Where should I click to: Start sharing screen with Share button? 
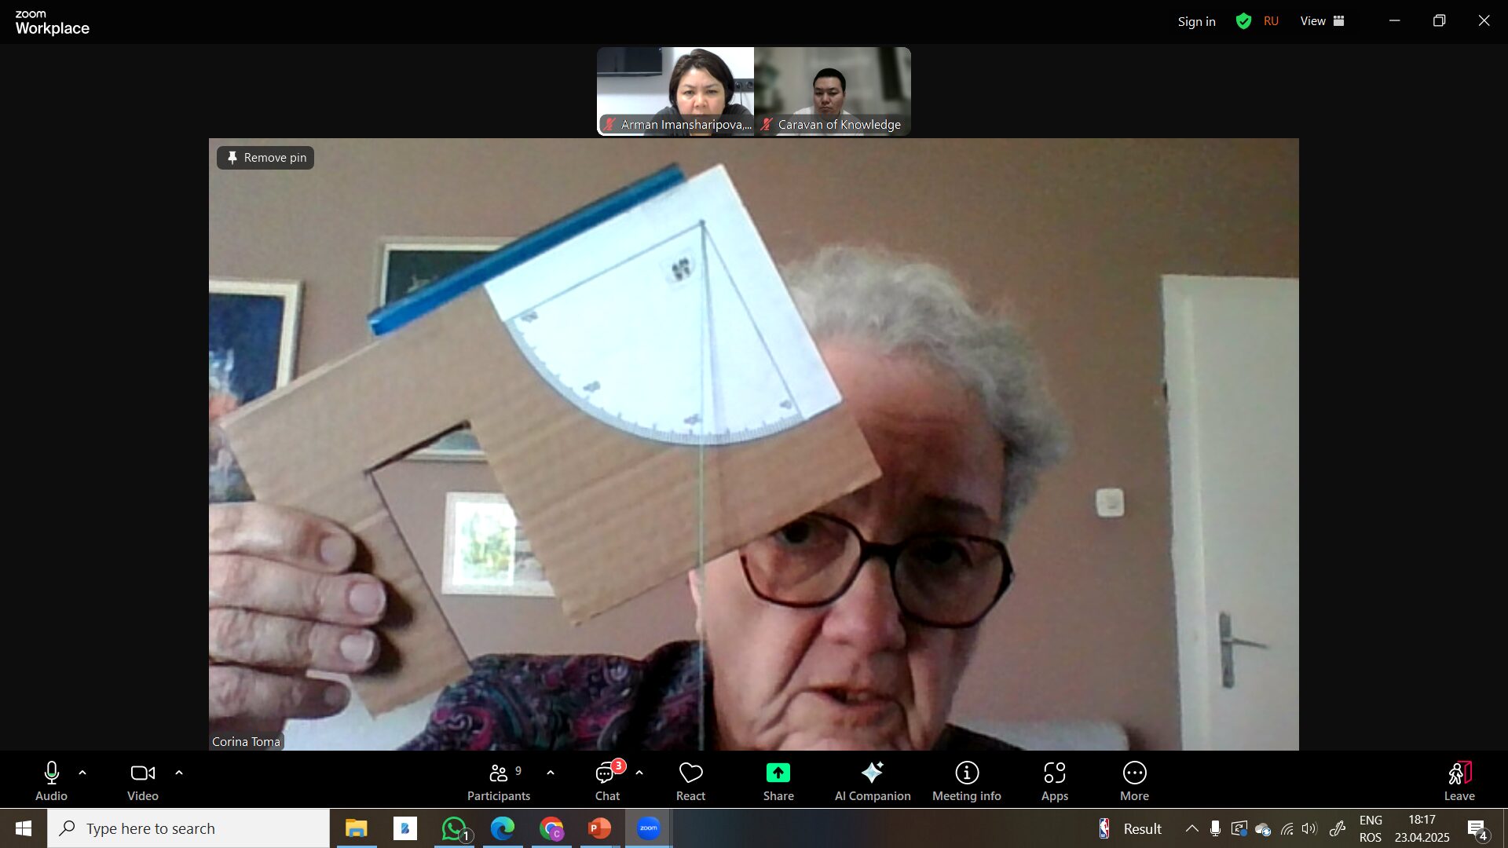coord(778,781)
